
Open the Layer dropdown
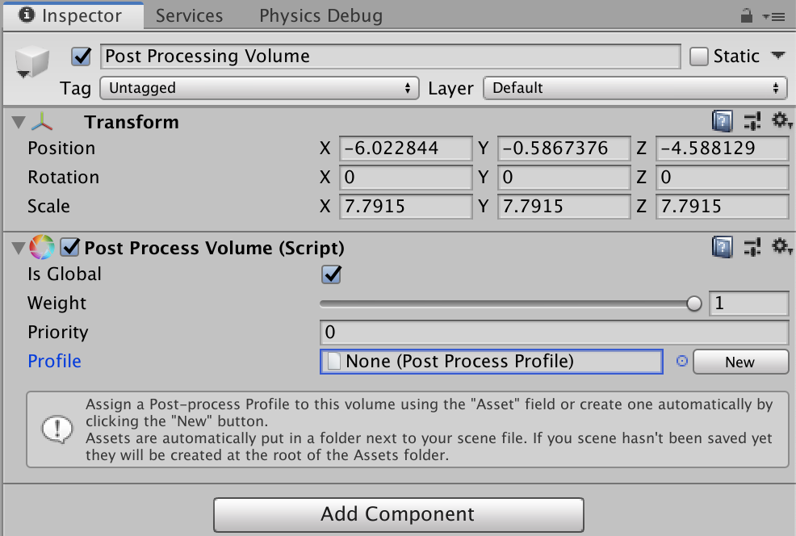pyautogui.click(x=635, y=88)
